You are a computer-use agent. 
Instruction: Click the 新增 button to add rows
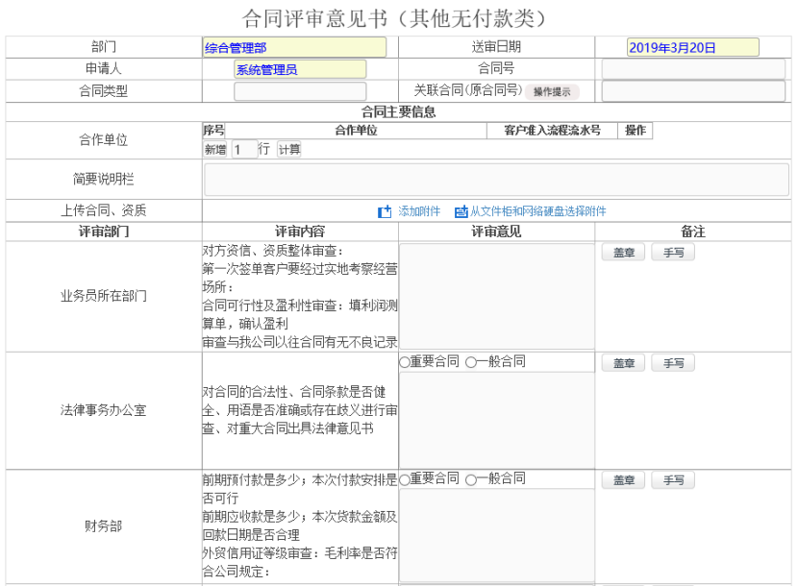(x=215, y=150)
